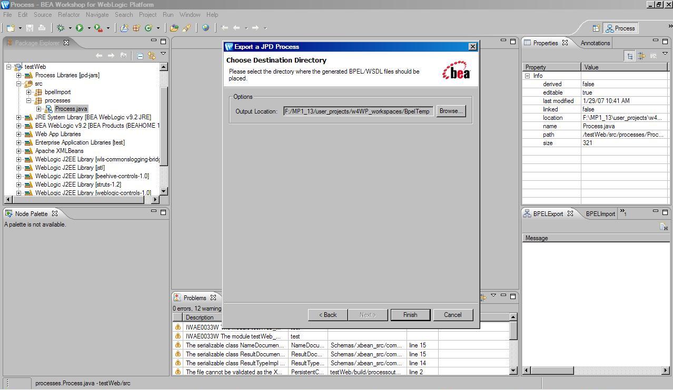Click the New Java Project icon
673x390 pixels.
point(124,28)
